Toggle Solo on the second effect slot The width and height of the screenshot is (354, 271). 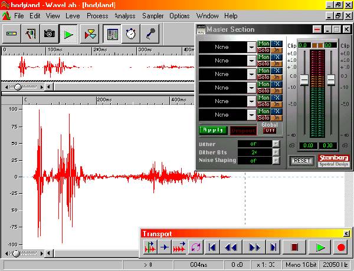point(263,64)
